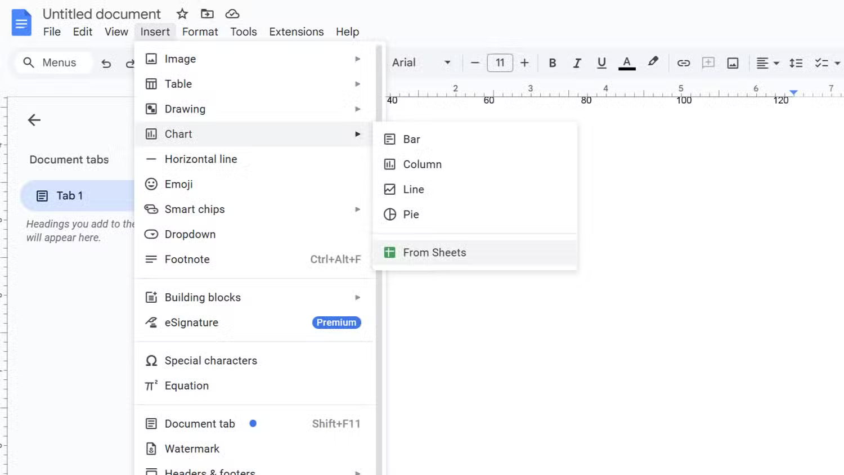
Task: Open the Help menu
Action: pos(347,32)
